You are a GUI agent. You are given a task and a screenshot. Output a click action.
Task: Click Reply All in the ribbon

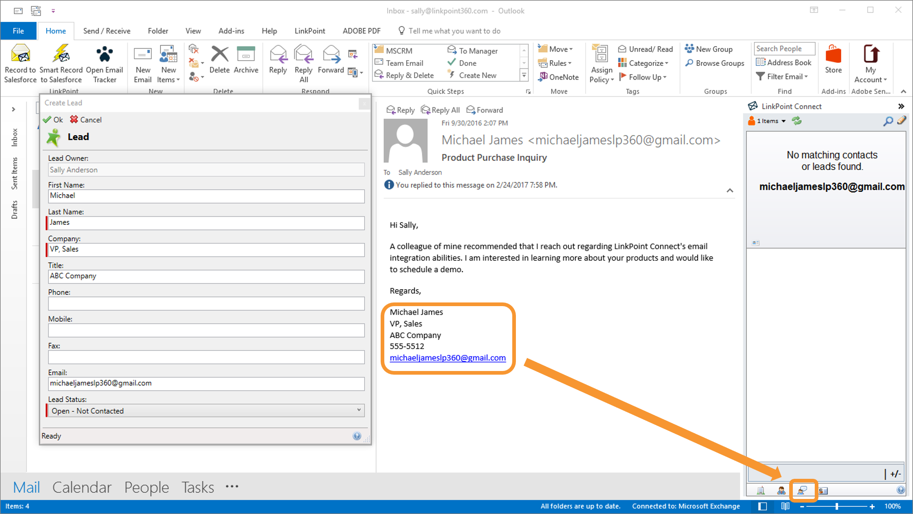point(303,64)
